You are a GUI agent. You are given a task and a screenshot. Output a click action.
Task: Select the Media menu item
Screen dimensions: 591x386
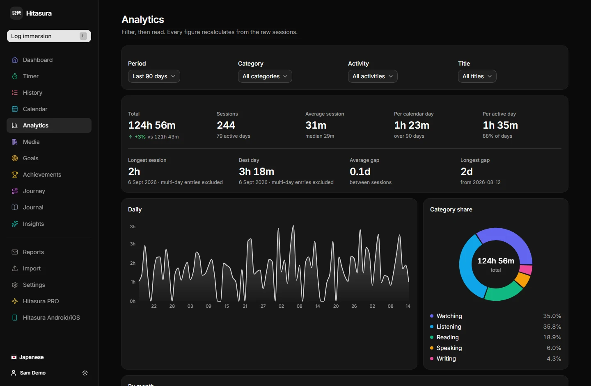pyautogui.click(x=49, y=142)
